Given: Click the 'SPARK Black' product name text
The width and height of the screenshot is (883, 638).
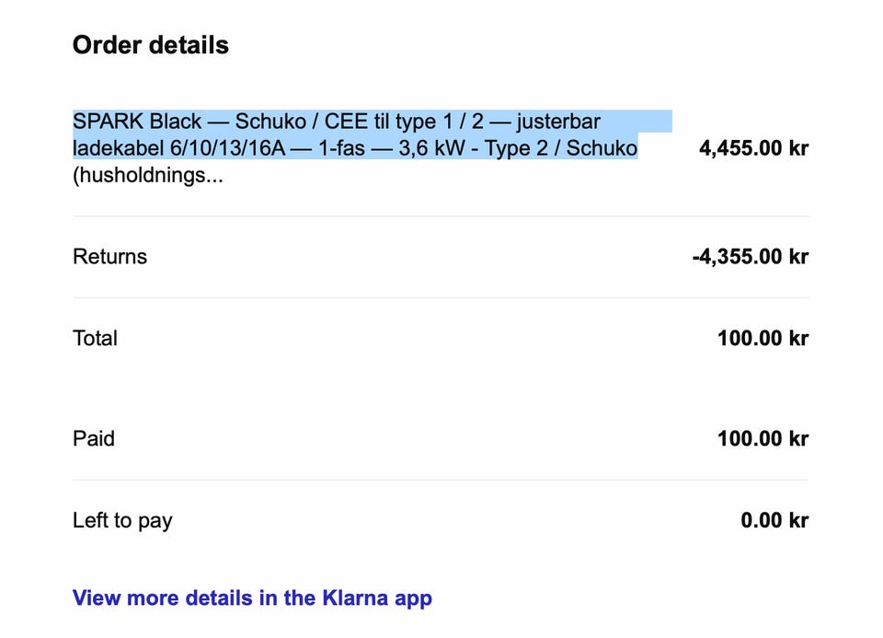Looking at the screenshot, I should coord(136,122).
